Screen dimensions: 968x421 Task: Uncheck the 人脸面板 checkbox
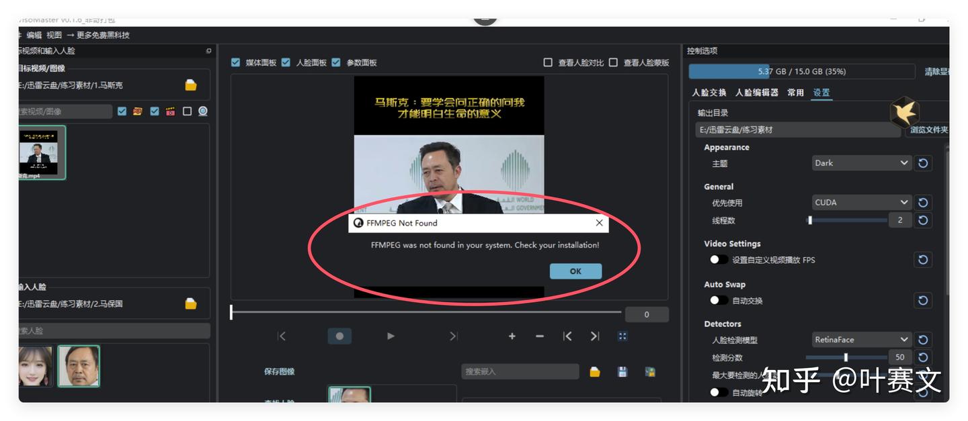[286, 62]
